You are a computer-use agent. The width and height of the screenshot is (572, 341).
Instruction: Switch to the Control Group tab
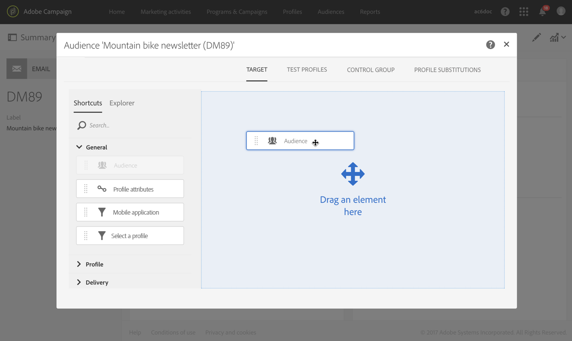371,70
